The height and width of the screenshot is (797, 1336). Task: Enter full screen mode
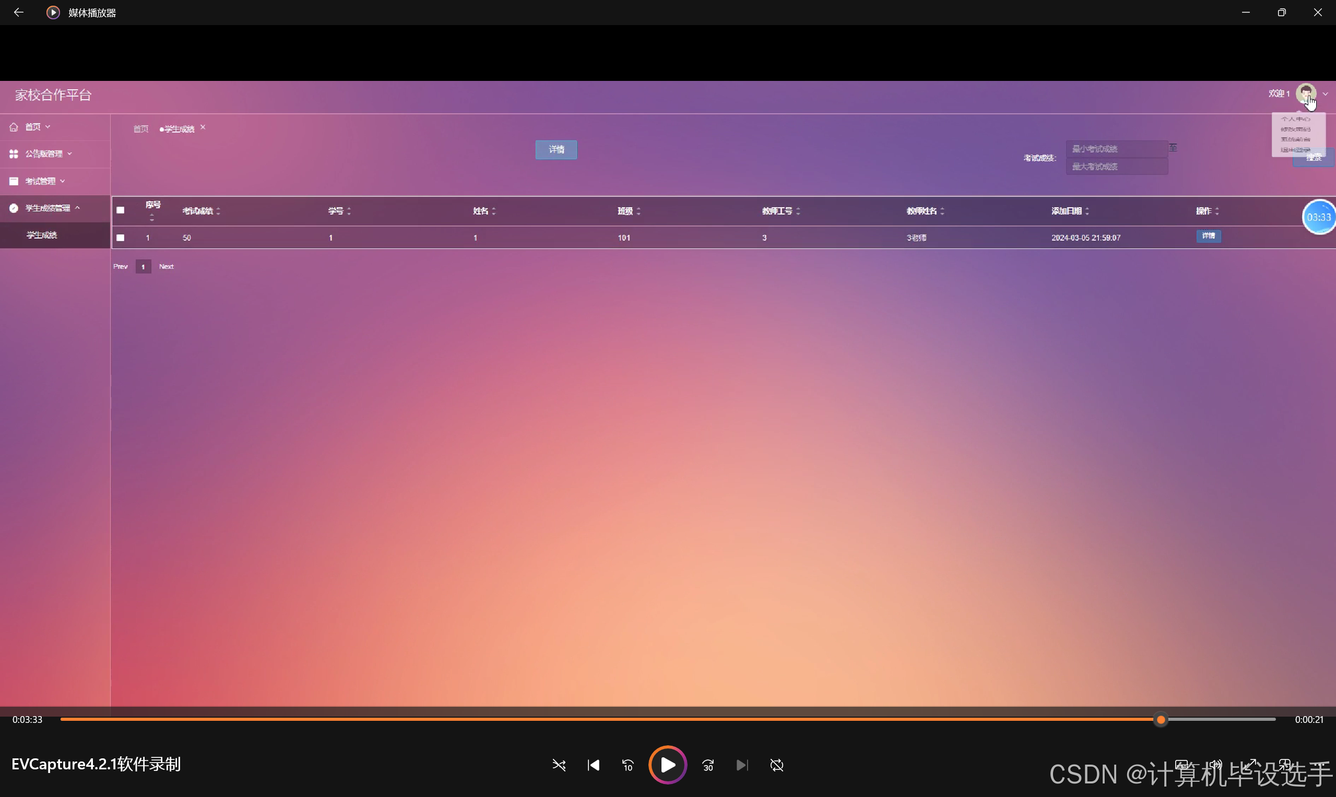pyautogui.click(x=1250, y=765)
